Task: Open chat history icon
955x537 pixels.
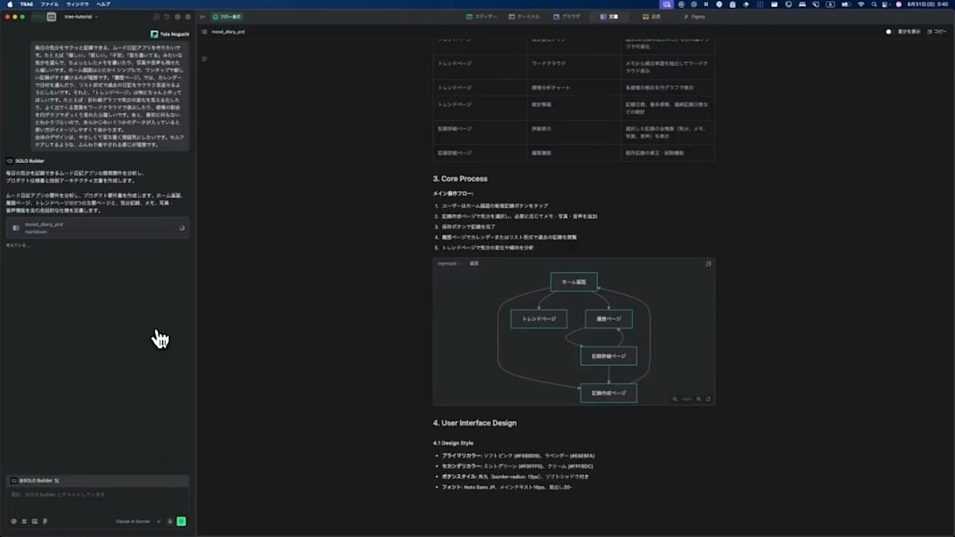Action: coord(167,16)
